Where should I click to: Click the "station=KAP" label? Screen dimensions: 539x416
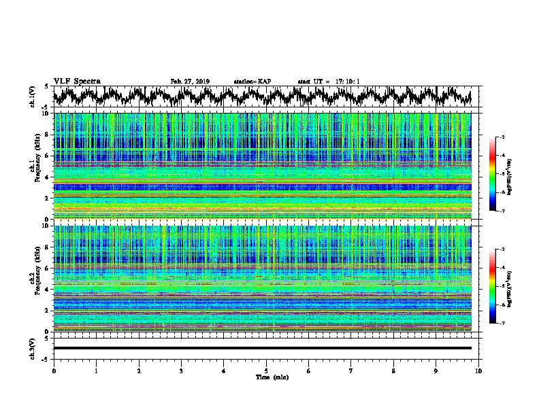coord(252,82)
